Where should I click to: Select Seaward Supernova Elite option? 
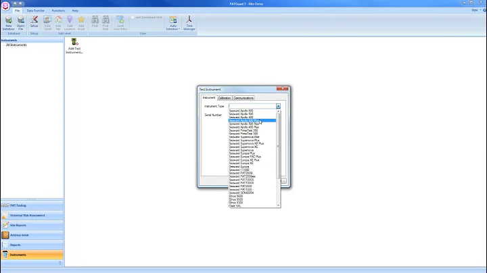pos(252,136)
